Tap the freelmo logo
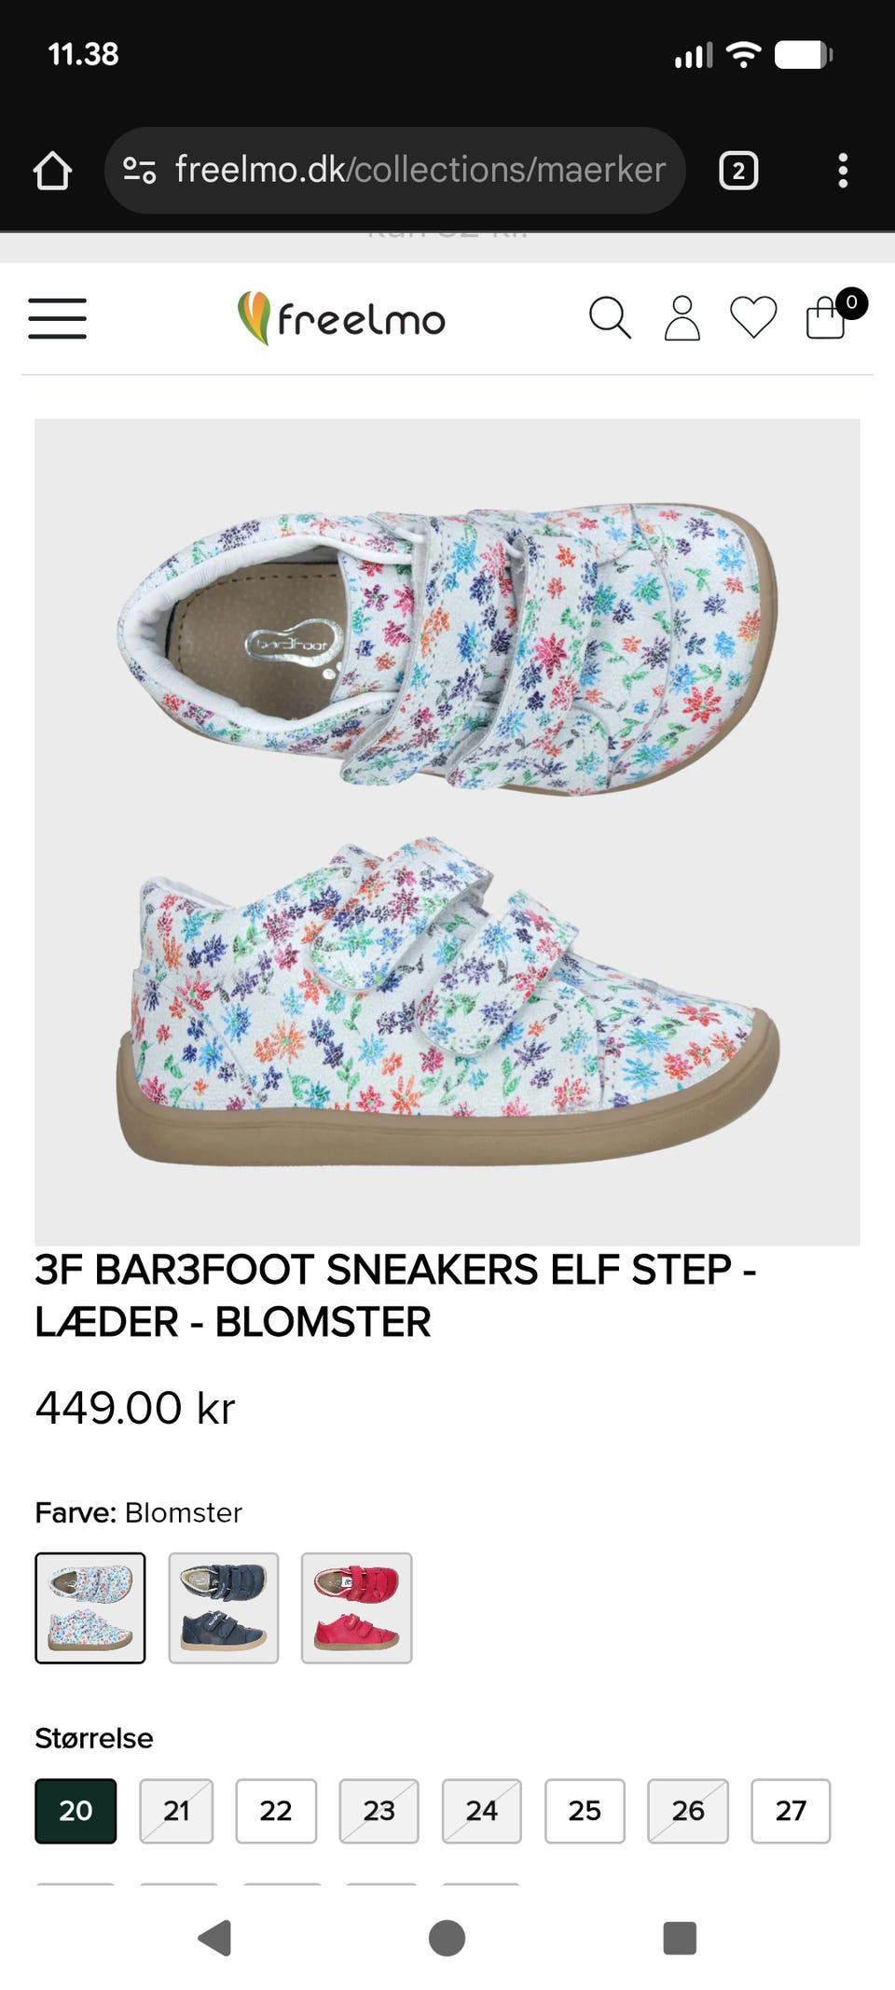 coord(341,318)
